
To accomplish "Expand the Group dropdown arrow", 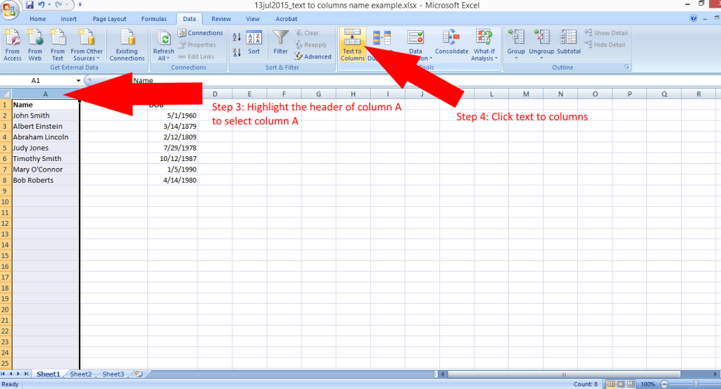I will (x=516, y=58).
